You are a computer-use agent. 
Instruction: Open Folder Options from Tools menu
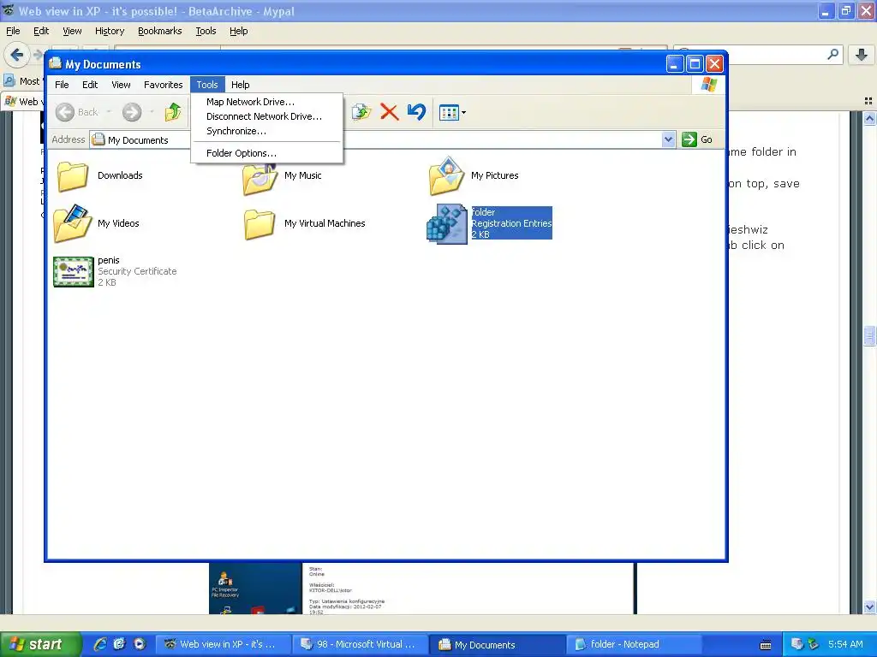coord(241,153)
